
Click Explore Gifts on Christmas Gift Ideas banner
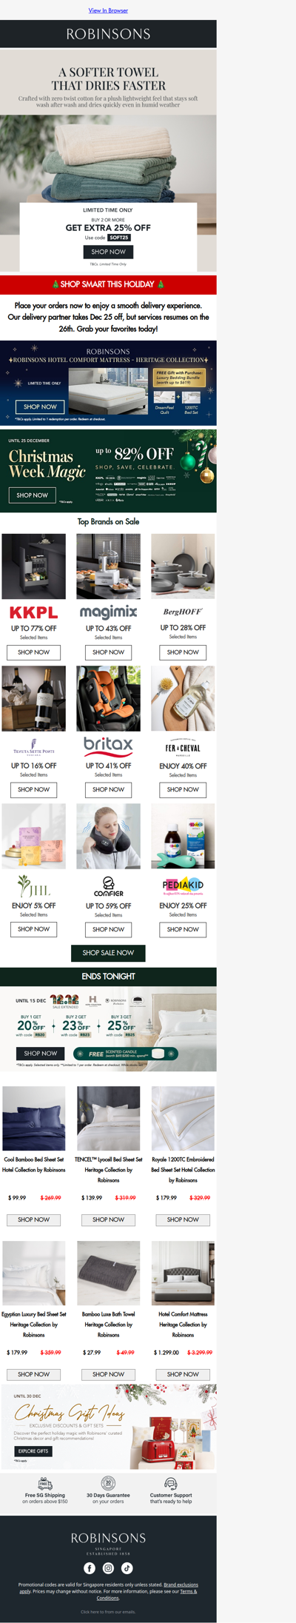click(x=33, y=1451)
